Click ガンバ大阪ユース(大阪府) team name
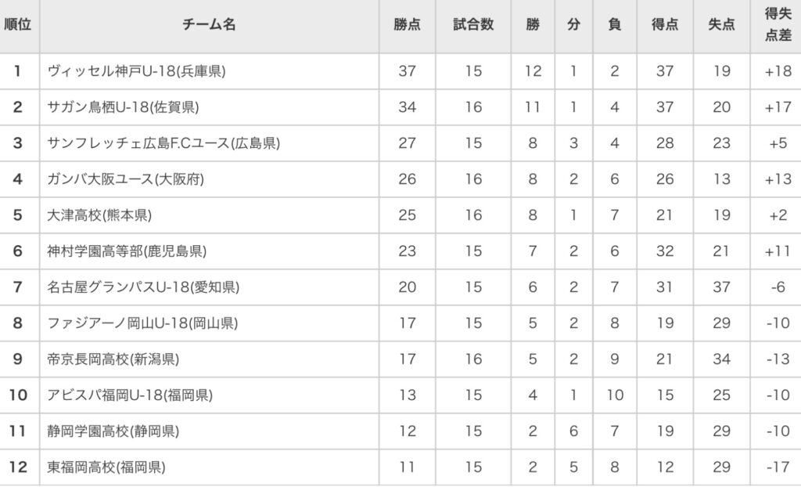The height and width of the screenshot is (487, 801). [125, 179]
